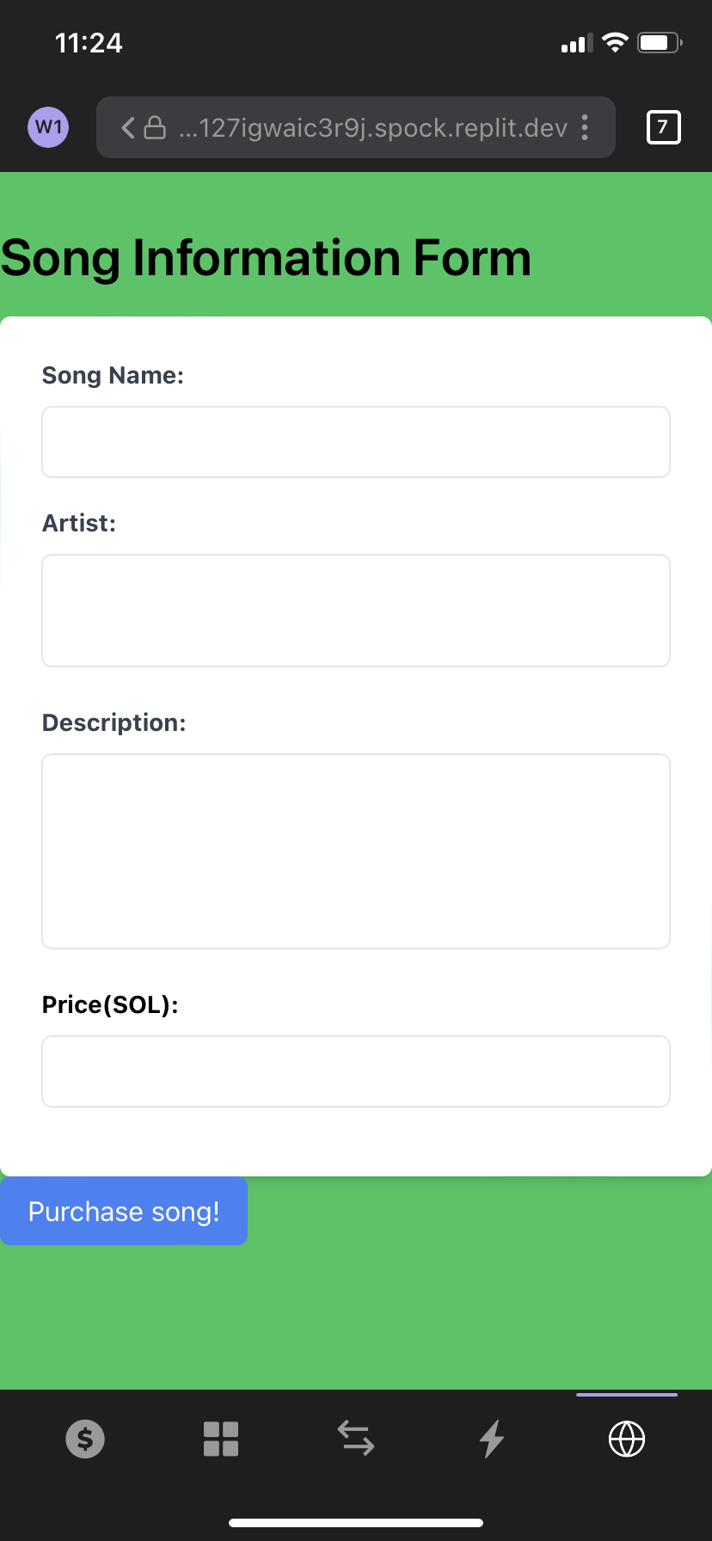The image size is (712, 1541).
Task: Select the globe browser tab
Action: (627, 1439)
